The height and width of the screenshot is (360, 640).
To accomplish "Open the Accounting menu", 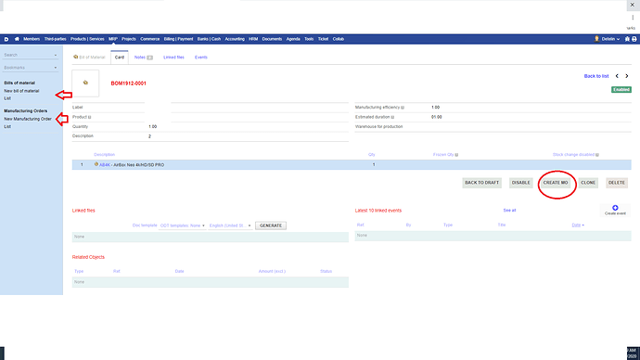I will click(235, 39).
